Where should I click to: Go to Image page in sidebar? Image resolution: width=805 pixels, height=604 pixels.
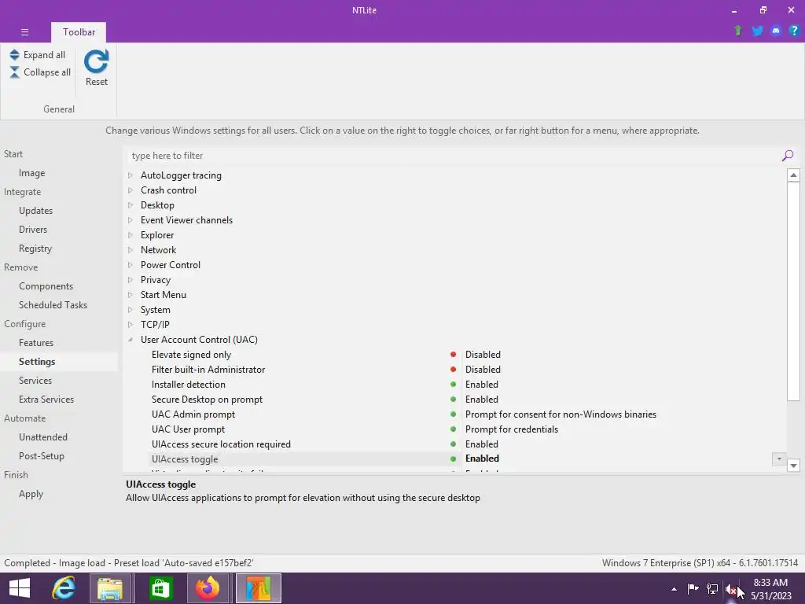[31, 173]
